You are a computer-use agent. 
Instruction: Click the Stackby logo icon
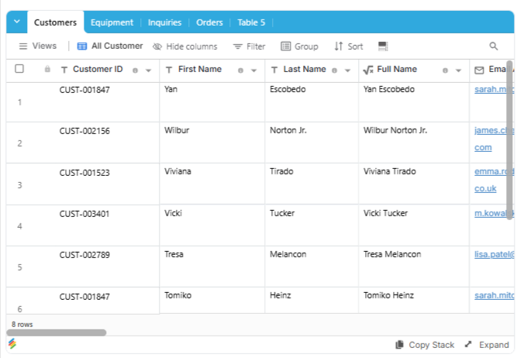coord(12,343)
